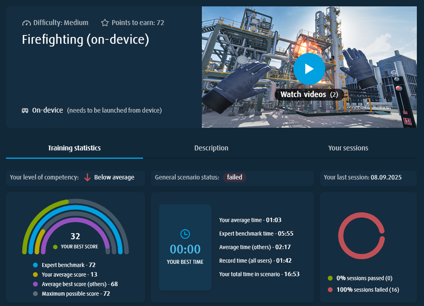
Task: Click the difficulty gauge icon
Action: pyautogui.click(x=26, y=23)
